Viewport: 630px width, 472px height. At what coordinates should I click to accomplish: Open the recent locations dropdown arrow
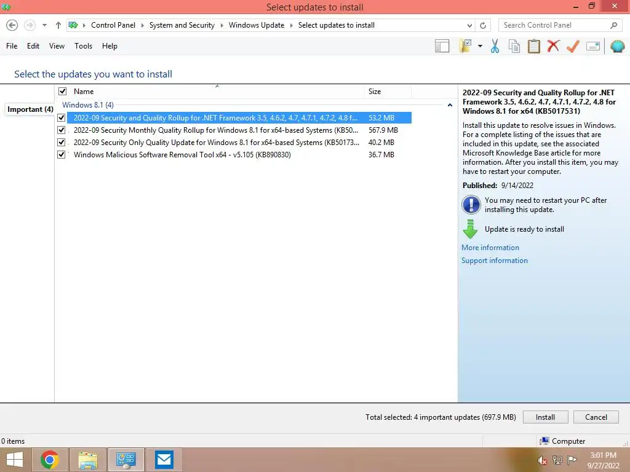[x=44, y=25]
